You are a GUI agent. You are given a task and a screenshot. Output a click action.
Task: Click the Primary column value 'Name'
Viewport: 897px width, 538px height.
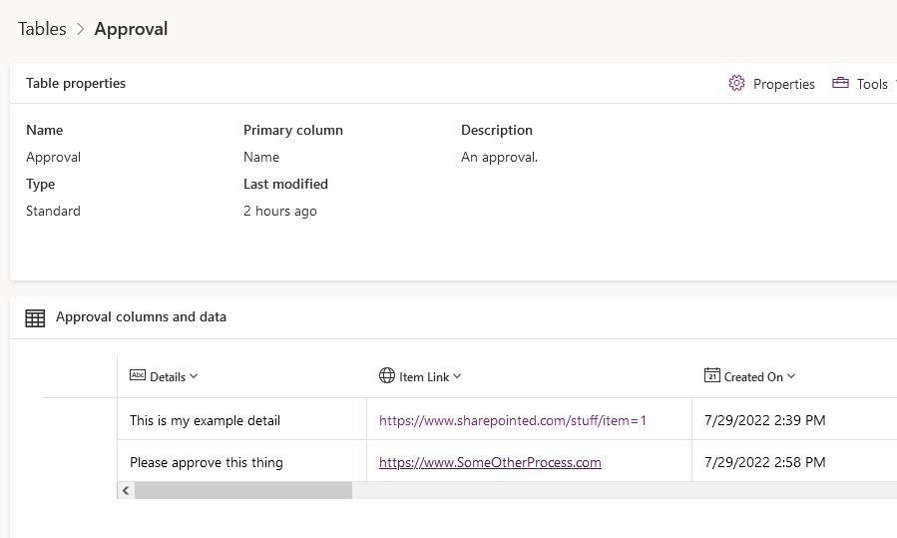tap(261, 157)
